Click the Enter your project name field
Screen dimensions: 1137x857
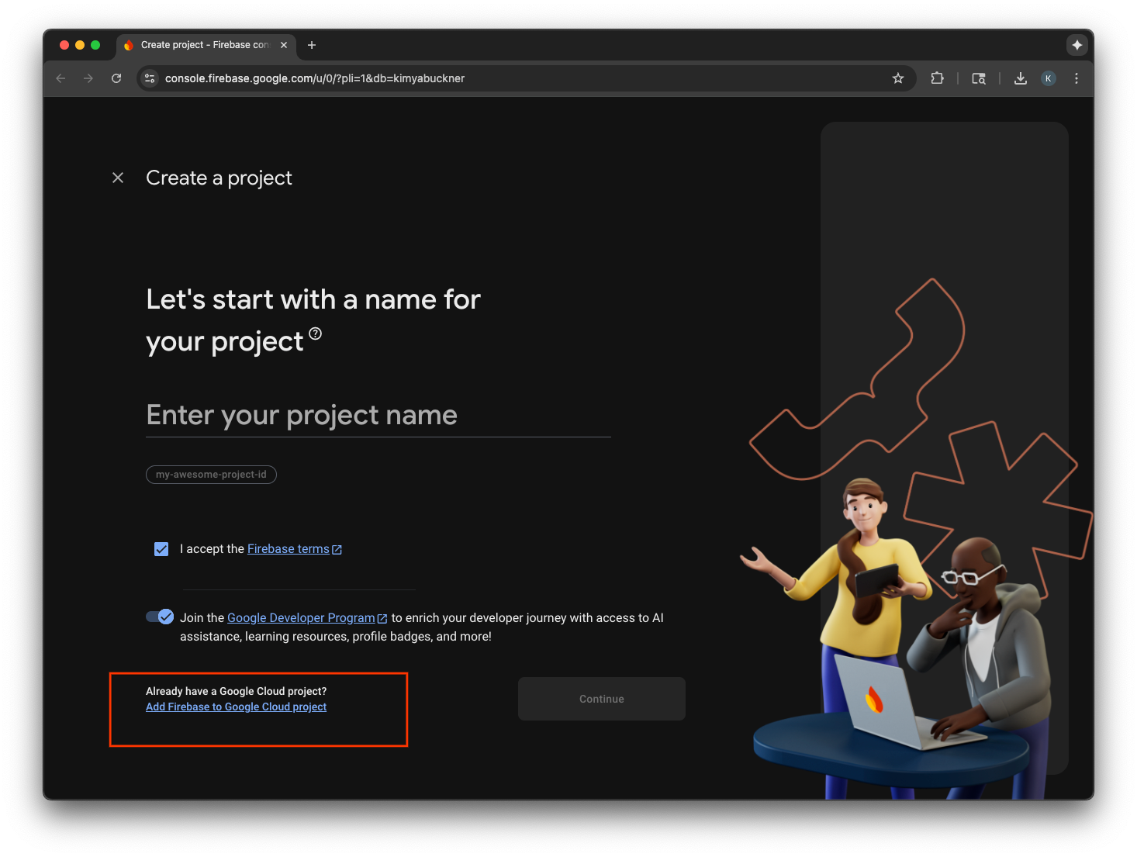[x=378, y=416]
